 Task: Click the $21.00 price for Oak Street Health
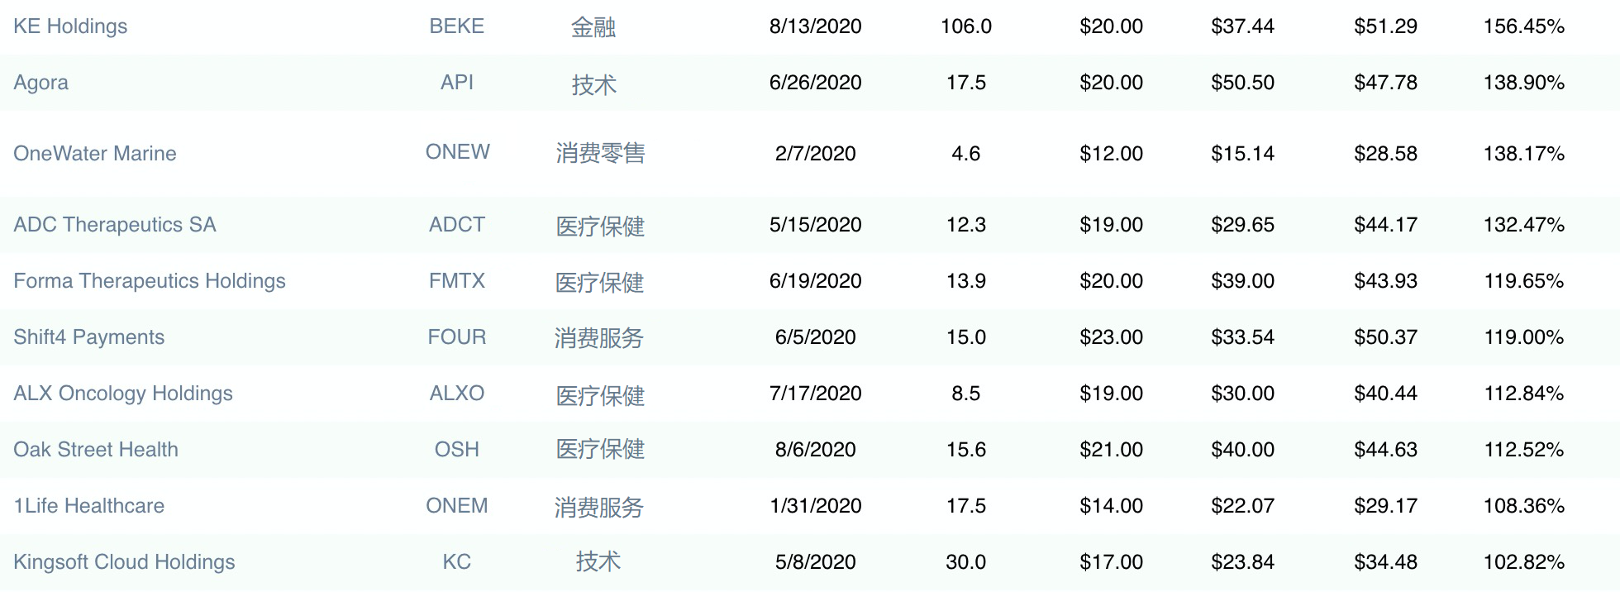pyautogui.click(x=1112, y=450)
